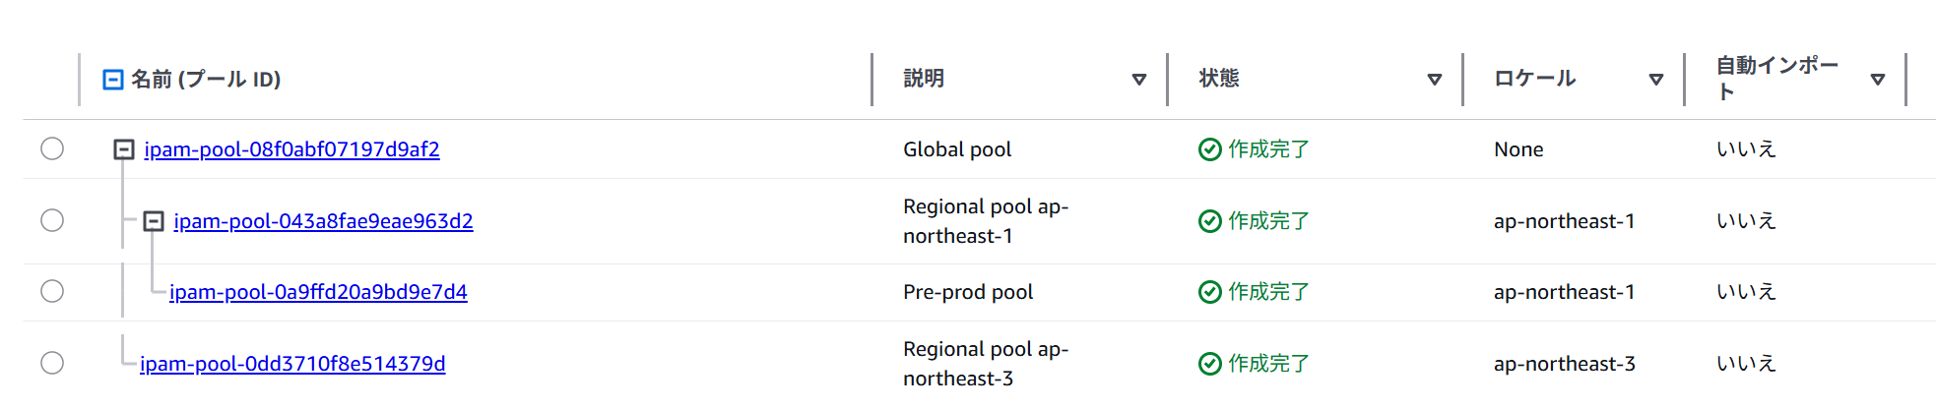
Task: Click いいえ value in ap-northeast-3 row
Action: 1746,364
